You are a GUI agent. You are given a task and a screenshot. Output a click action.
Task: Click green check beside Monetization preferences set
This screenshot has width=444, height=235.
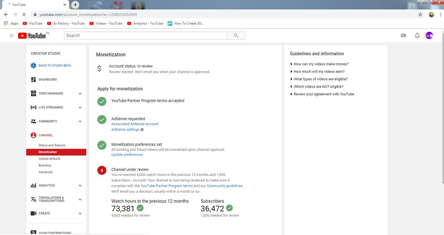(x=102, y=145)
